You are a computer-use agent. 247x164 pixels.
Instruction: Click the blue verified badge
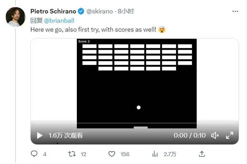coord(81,11)
